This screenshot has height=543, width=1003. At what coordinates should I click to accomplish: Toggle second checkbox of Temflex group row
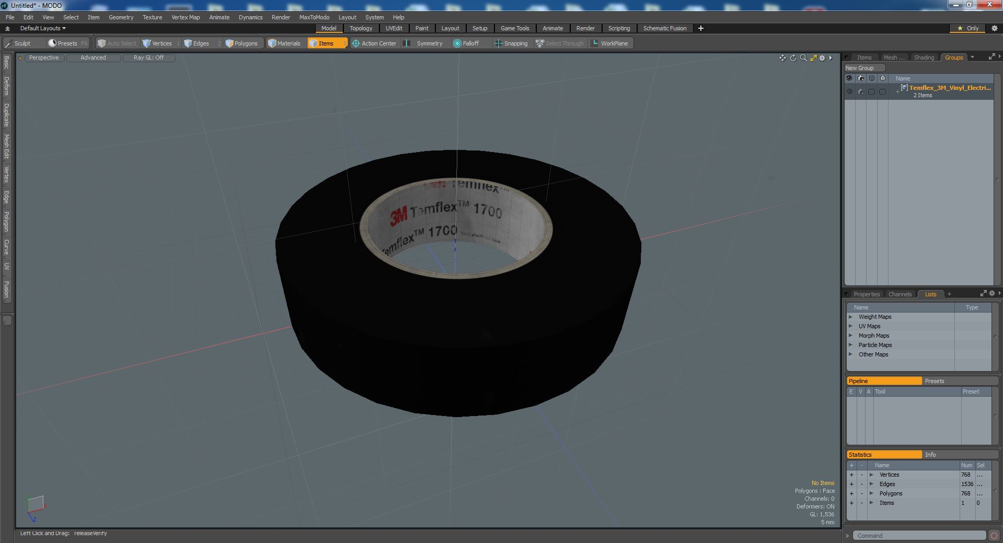[883, 91]
